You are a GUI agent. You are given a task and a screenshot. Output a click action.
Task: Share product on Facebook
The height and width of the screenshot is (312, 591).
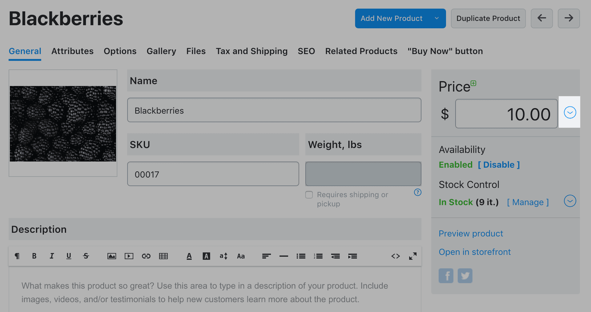pos(446,276)
